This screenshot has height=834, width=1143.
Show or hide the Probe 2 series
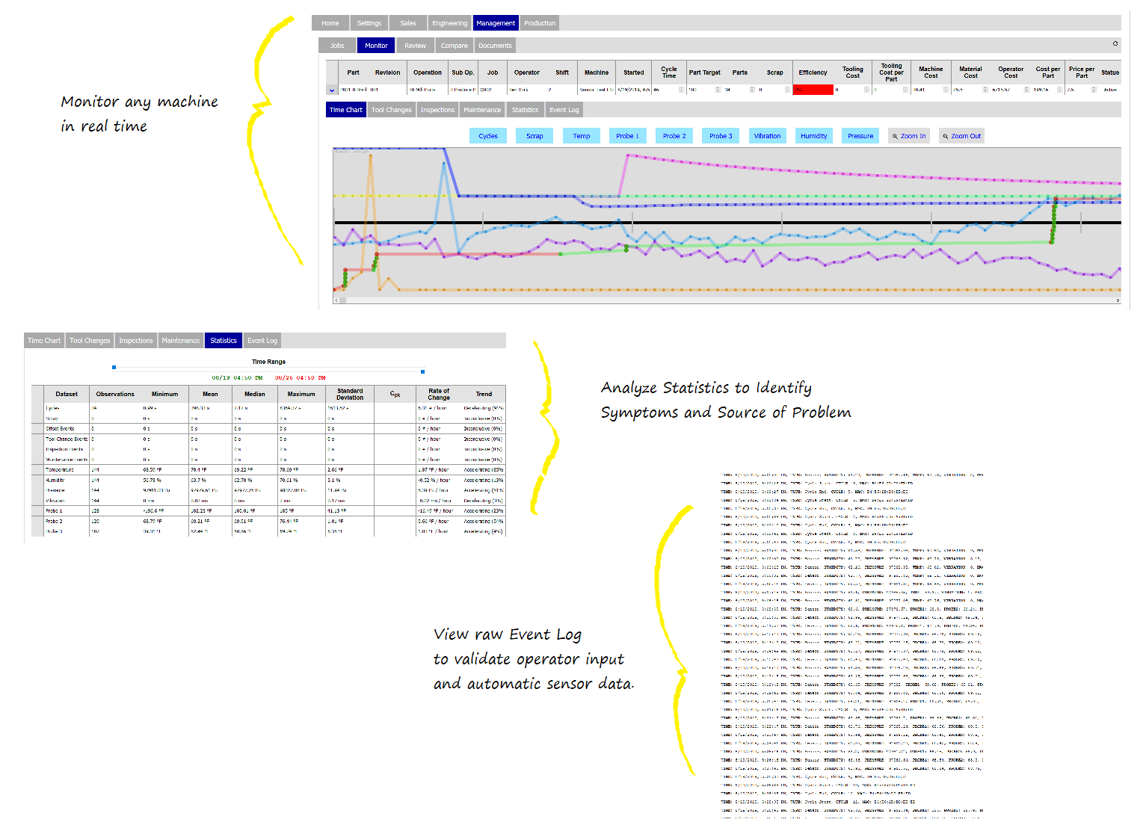(674, 136)
